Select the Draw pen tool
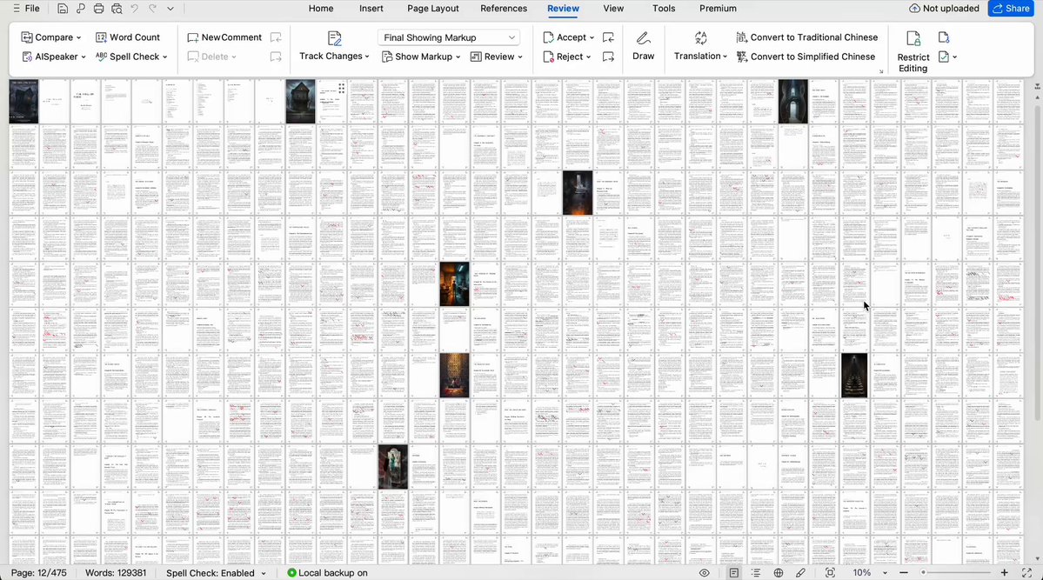1043x580 pixels. point(643,47)
